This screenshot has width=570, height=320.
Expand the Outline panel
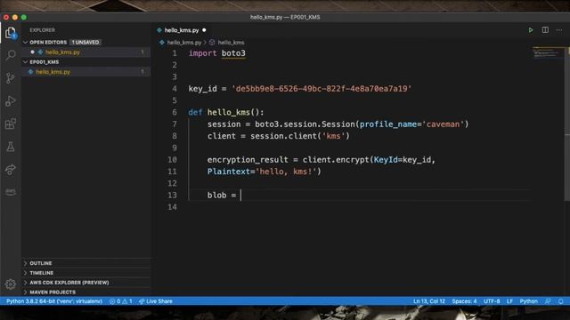point(41,263)
